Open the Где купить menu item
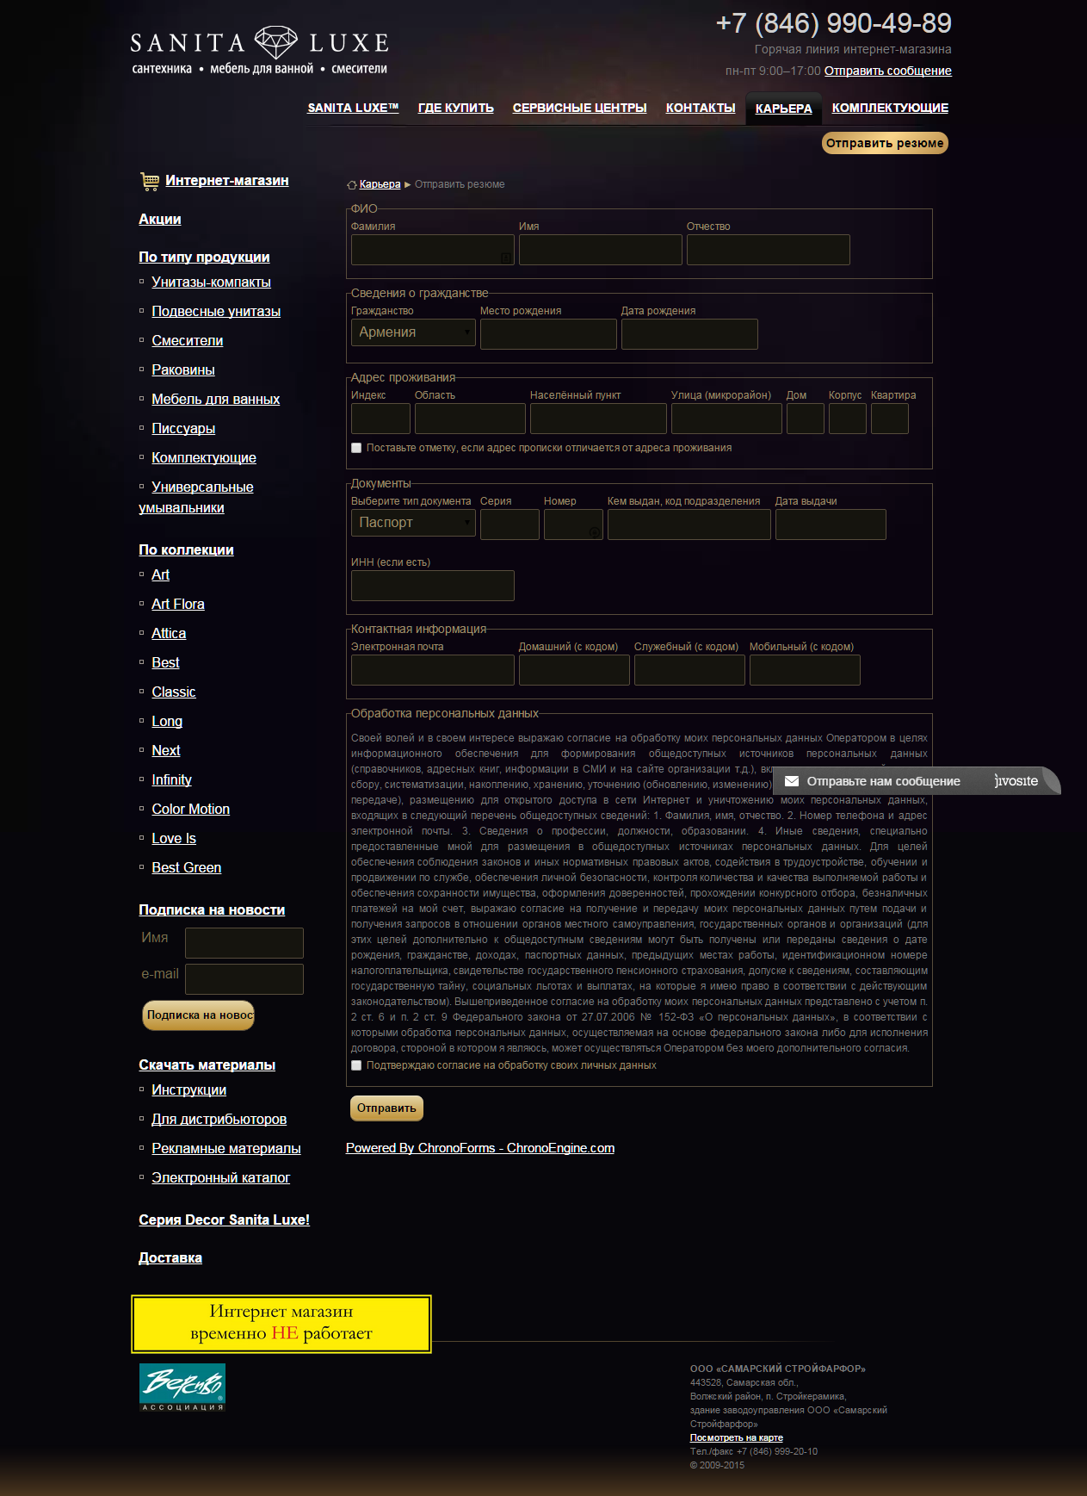Image resolution: width=1087 pixels, height=1496 pixels. click(455, 108)
